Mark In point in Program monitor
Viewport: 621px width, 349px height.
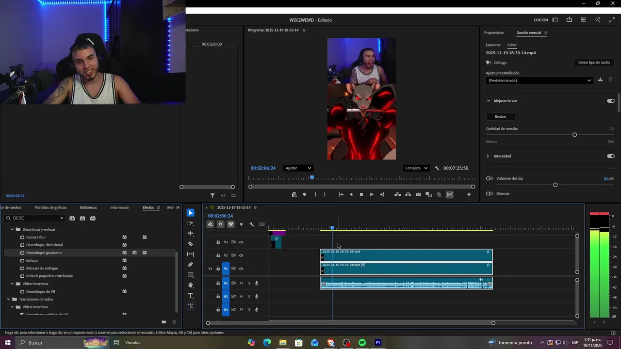315,194
